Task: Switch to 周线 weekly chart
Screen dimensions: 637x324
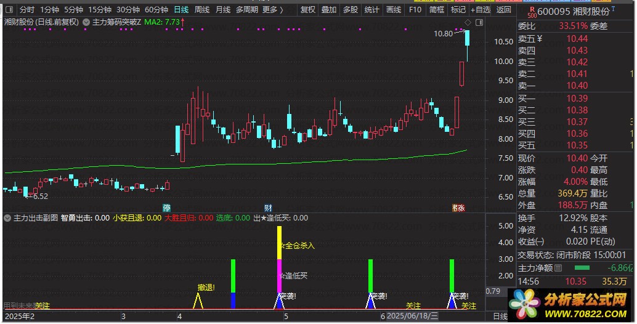Action: click(202, 9)
